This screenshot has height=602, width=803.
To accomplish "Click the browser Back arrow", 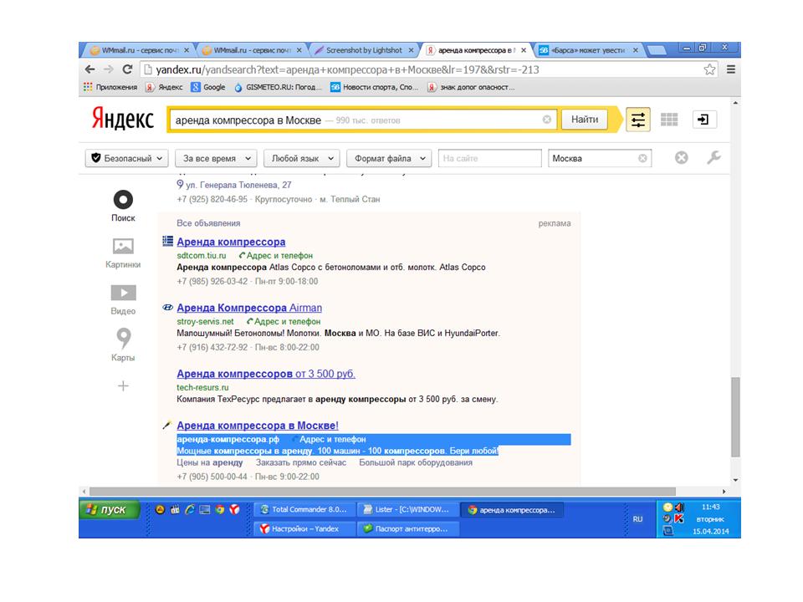I will (90, 69).
